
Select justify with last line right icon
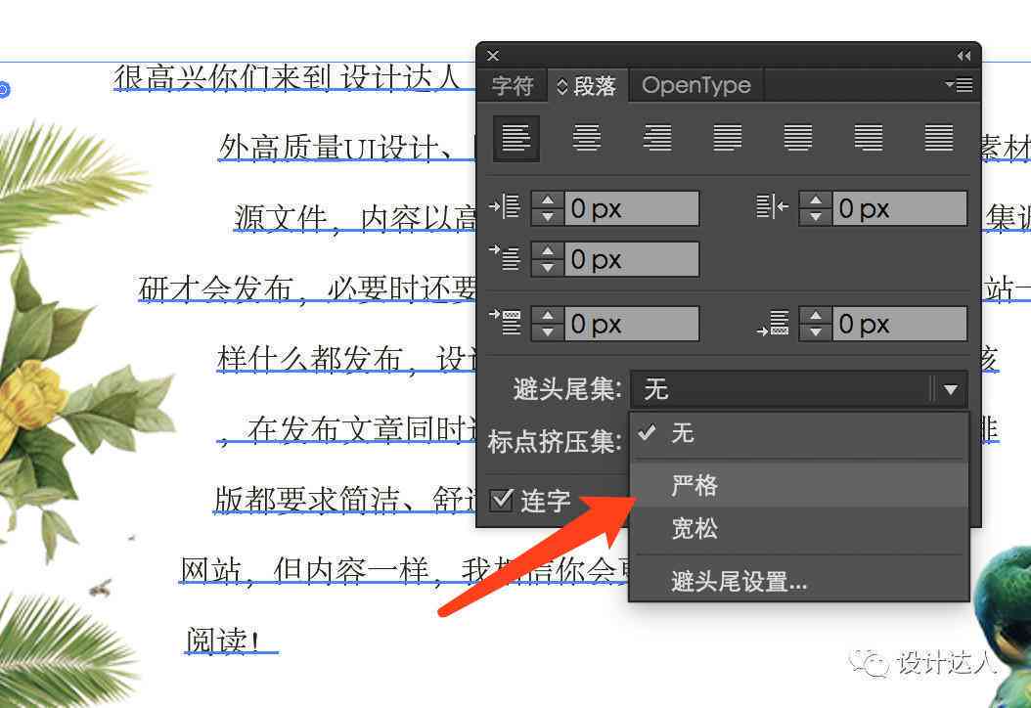coord(868,139)
